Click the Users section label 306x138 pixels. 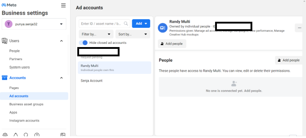[14, 41]
